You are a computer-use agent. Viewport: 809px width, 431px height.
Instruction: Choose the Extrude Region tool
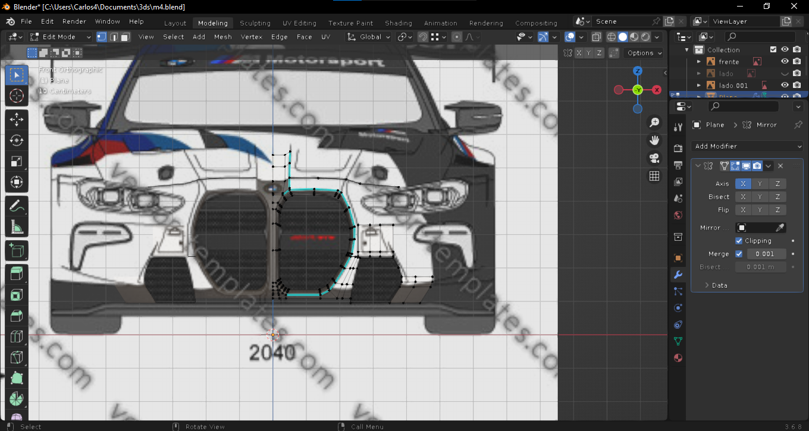(17, 273)
